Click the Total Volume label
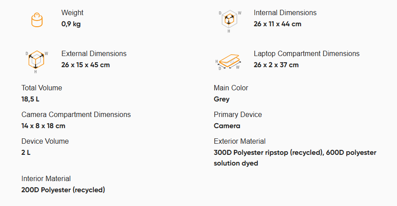 (x=42, y=88)
